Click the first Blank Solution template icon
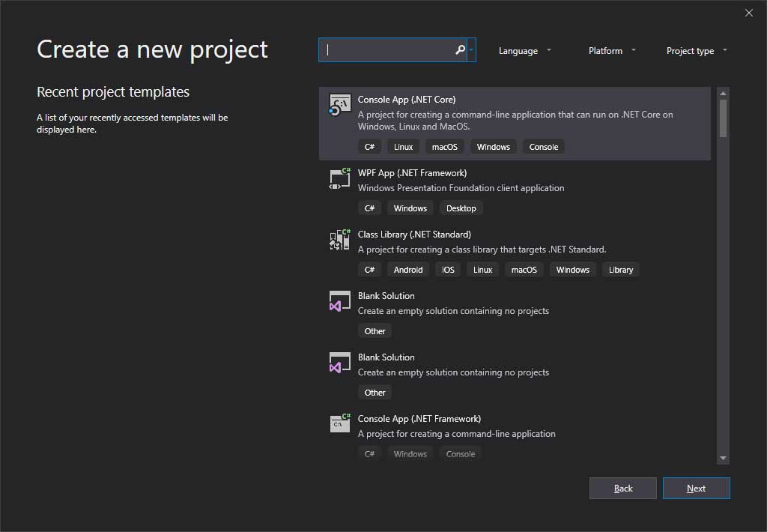Image resolution: width=767 pixels, height=532 pixels. tap(339, 301)
